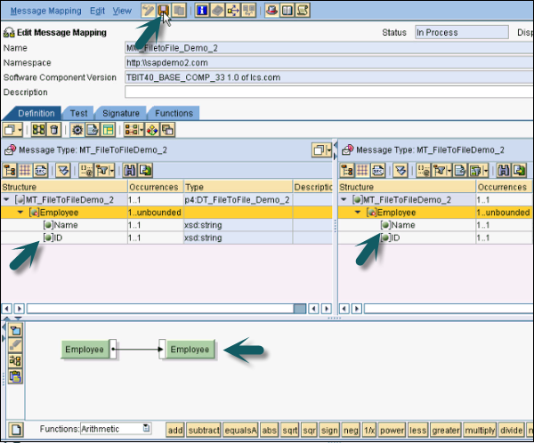Click the trash can Delete icon

[x=53, y=130]
